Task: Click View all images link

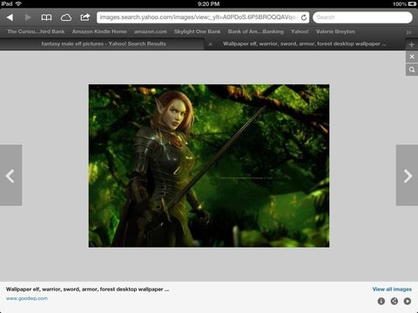Action: [x=392, y=290]
